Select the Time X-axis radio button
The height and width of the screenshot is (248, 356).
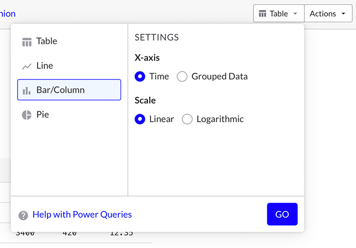tap(140, 77)
